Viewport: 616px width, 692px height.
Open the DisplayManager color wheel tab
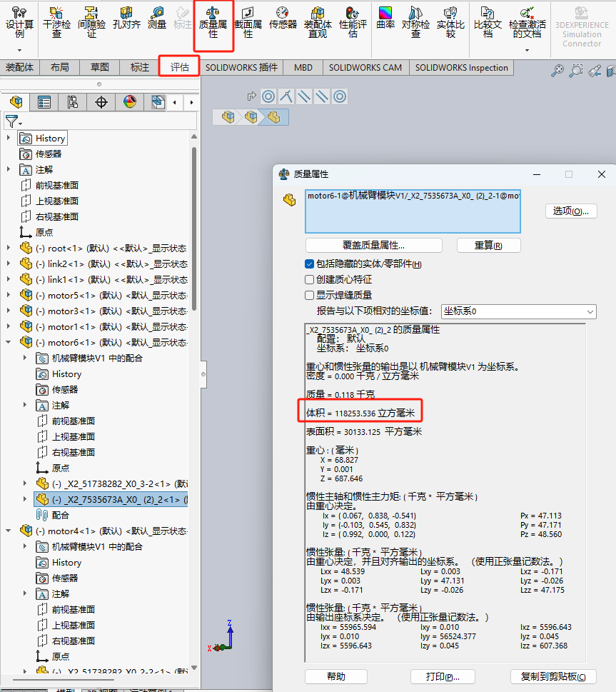[130, 102]
